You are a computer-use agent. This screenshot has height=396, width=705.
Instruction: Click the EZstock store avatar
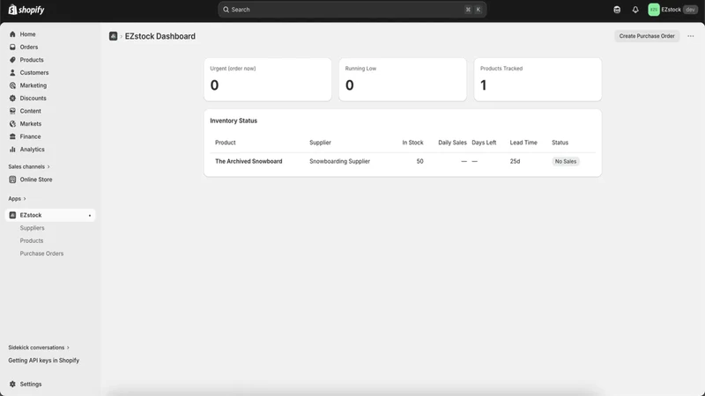(654, 10)
